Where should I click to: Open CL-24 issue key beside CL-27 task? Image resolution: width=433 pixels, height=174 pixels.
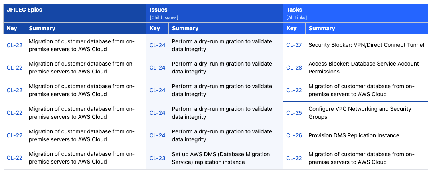pyautogui.click(x=157, y=45)
